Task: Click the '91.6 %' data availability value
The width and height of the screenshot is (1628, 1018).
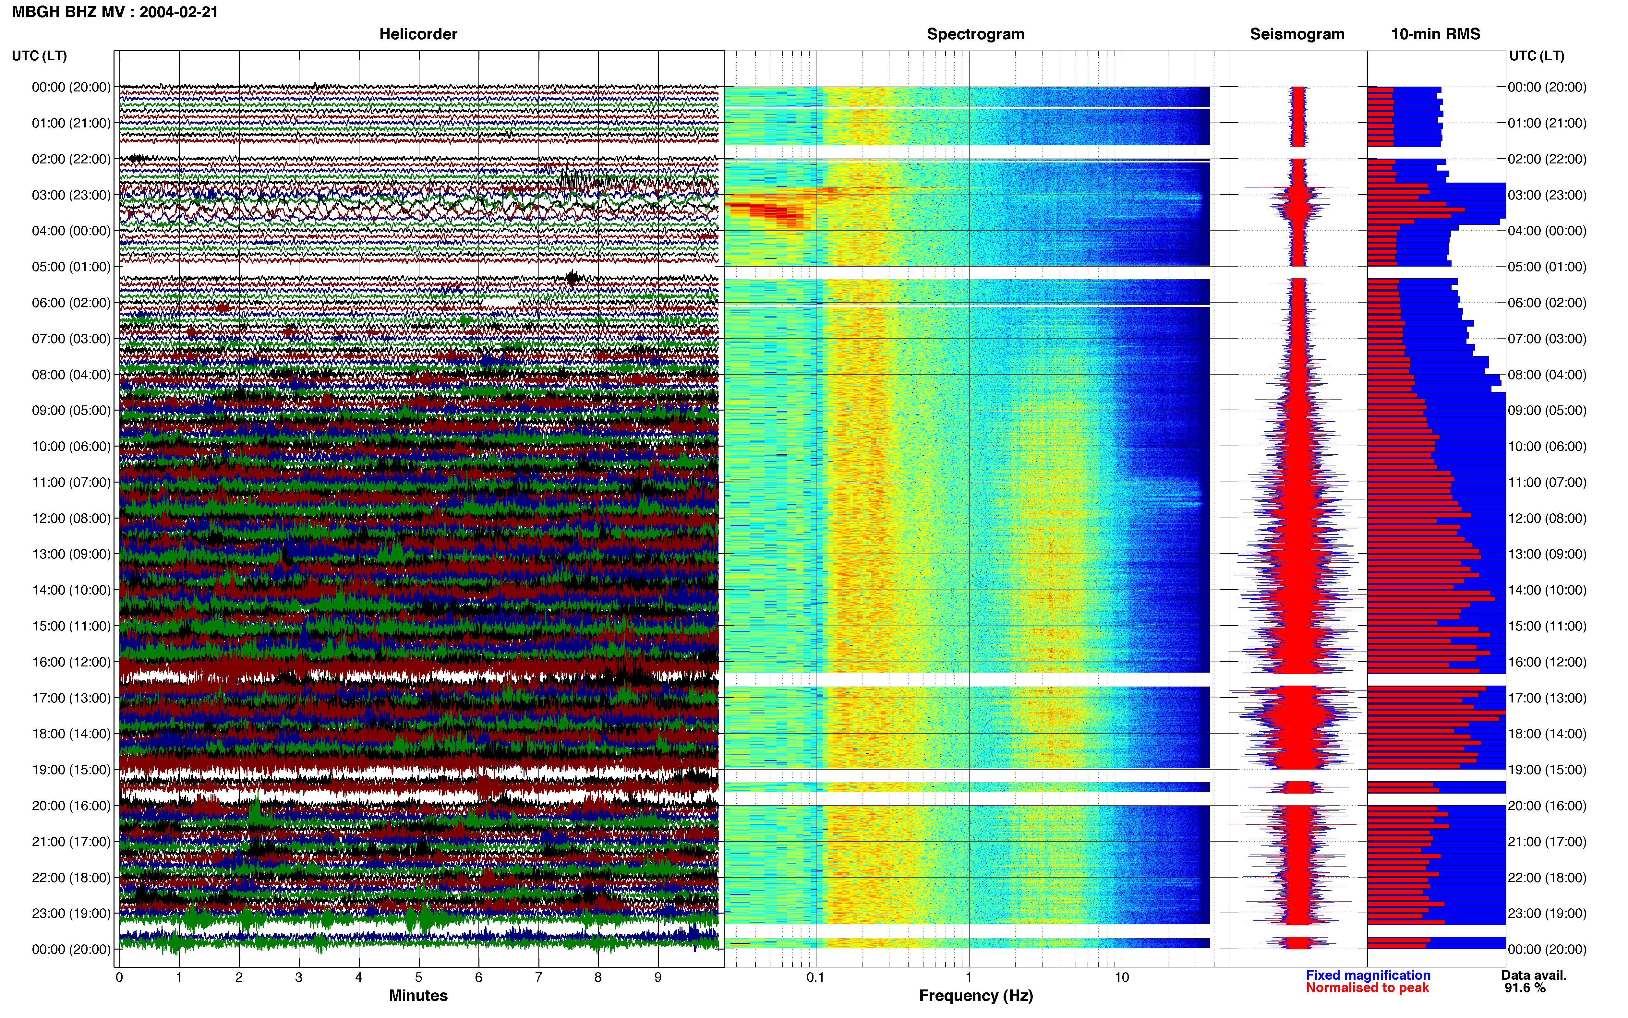Action: pos(1525,988)
